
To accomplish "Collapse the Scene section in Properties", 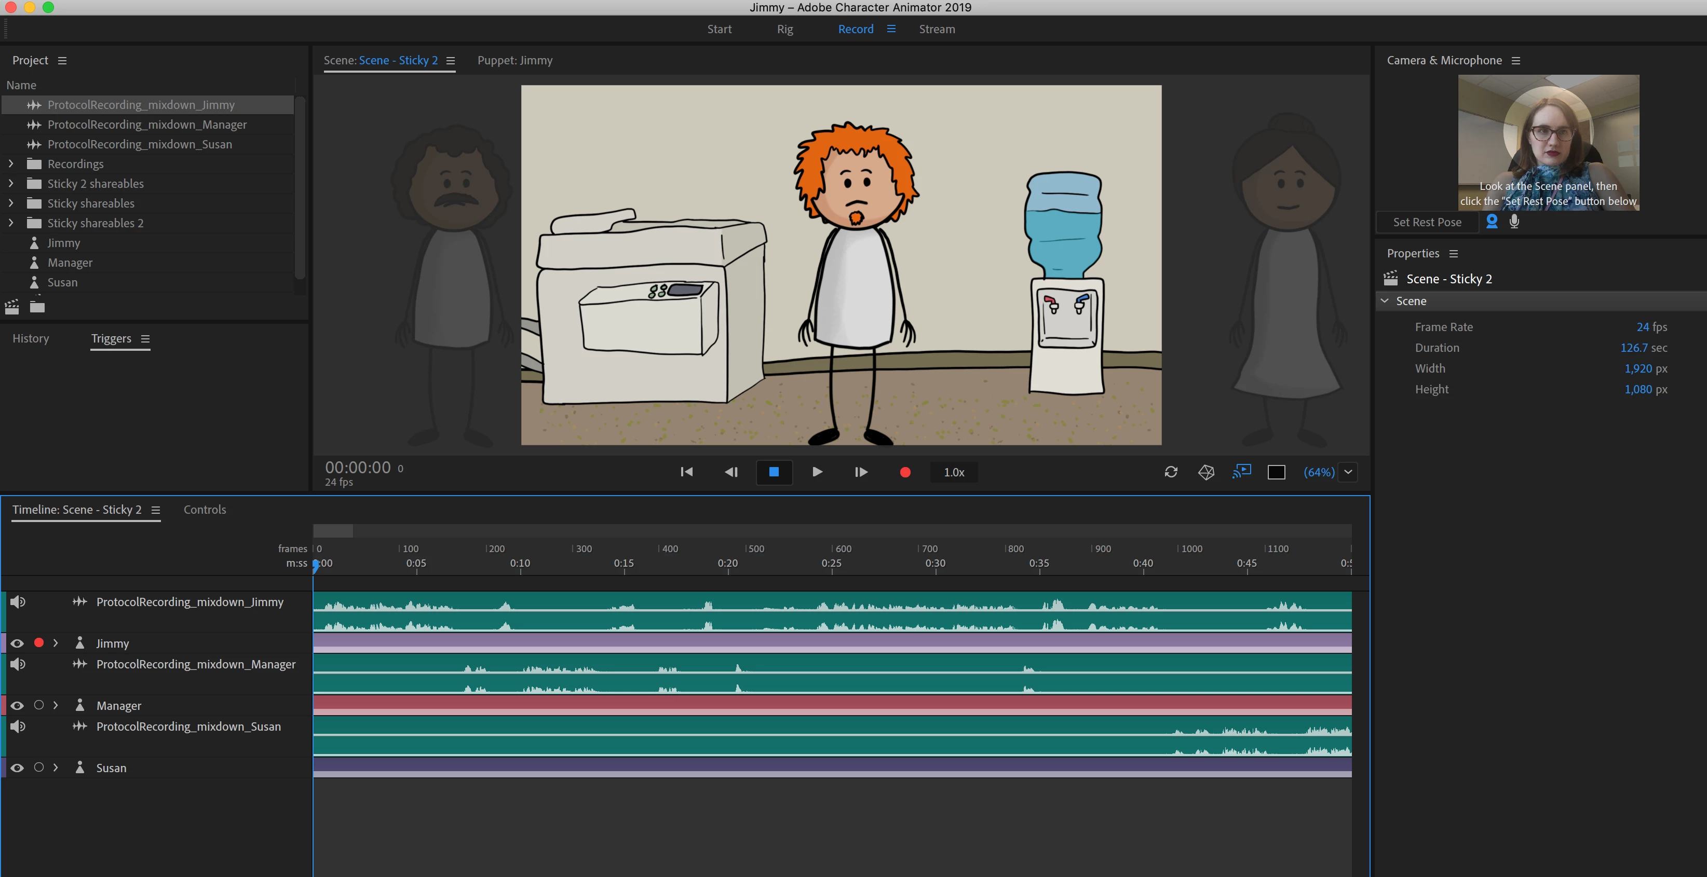I will click(x=1385, y=301).
